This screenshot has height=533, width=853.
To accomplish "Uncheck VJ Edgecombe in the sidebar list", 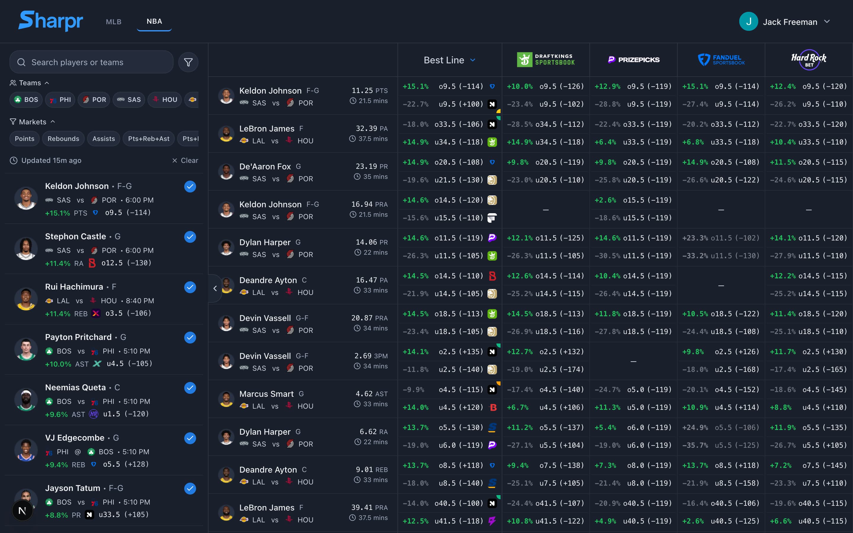I will click(x=190, y=438).
